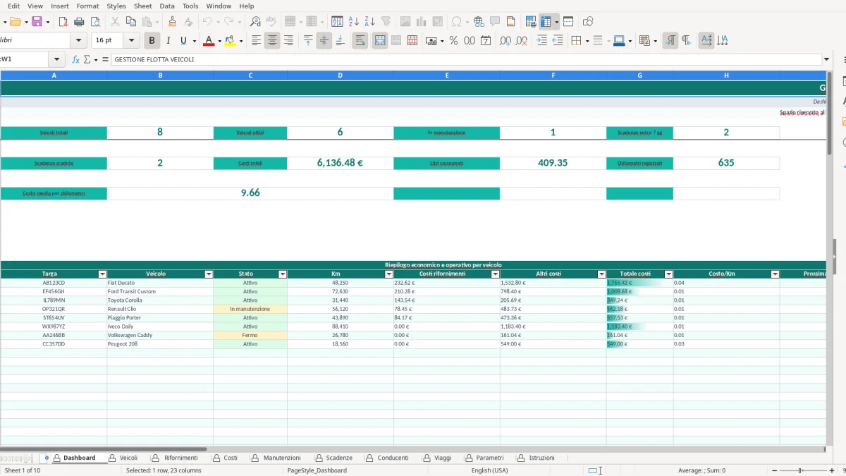Open the Sort dialog icon

click(338, 22)
